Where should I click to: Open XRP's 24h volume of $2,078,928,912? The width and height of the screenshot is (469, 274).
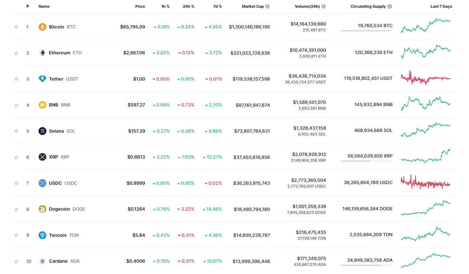(x=309, y=154)
